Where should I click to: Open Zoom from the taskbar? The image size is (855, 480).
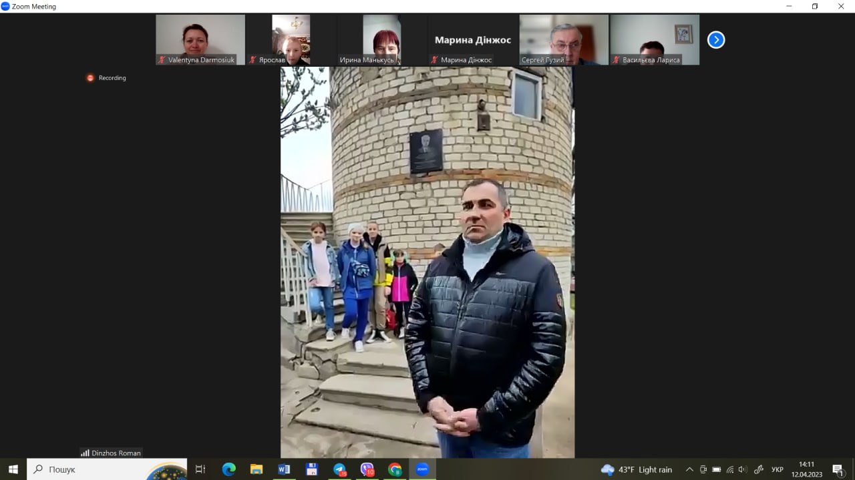422,469
